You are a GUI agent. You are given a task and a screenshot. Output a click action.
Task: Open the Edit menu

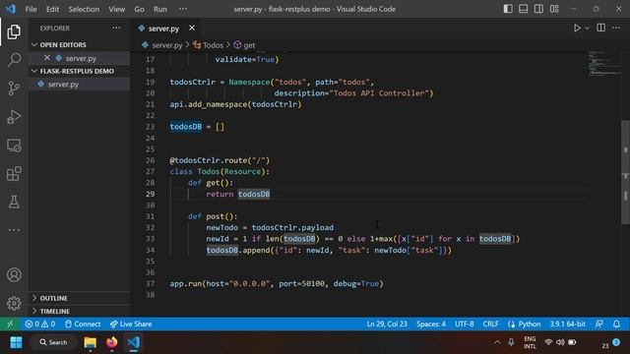tap(52, 9)
